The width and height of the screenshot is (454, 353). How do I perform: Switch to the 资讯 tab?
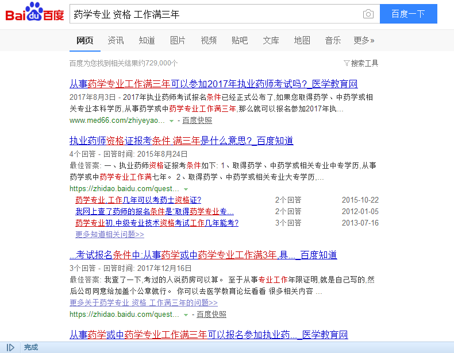pos(116,41)
